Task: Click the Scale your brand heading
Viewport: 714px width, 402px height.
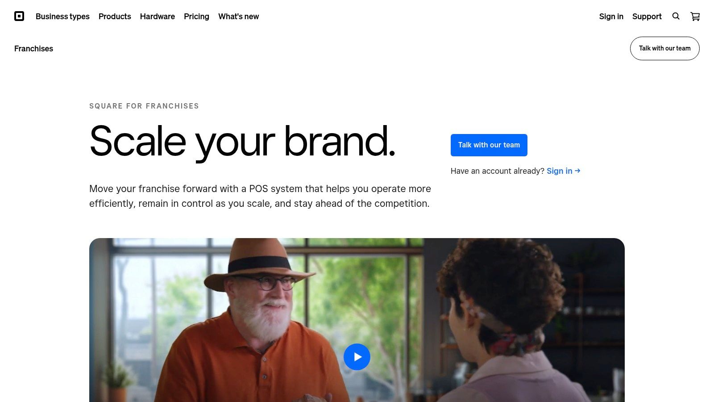Action: 242,142
